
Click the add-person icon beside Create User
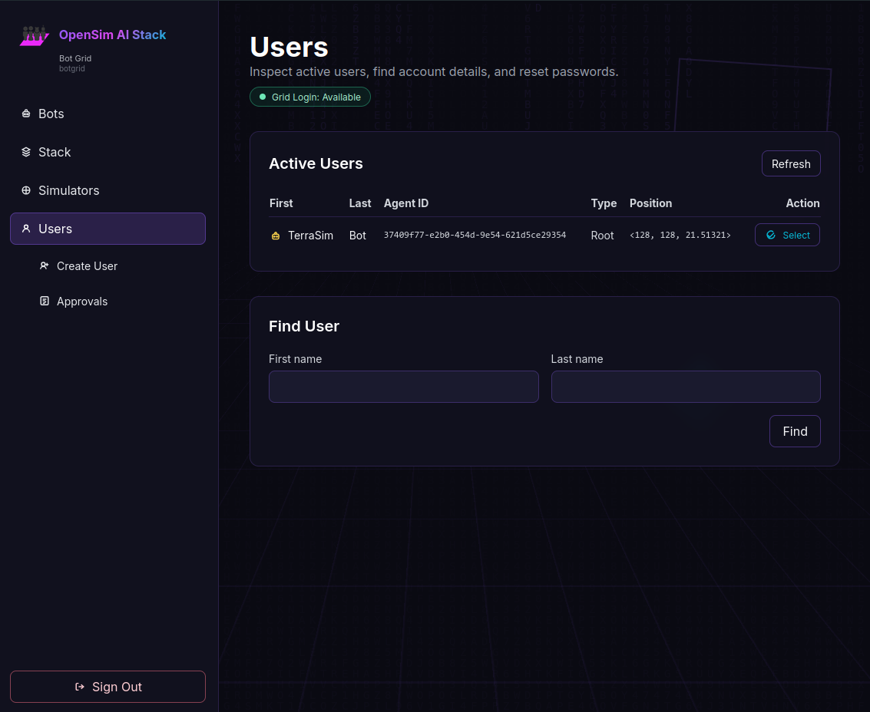click(45, 265)
